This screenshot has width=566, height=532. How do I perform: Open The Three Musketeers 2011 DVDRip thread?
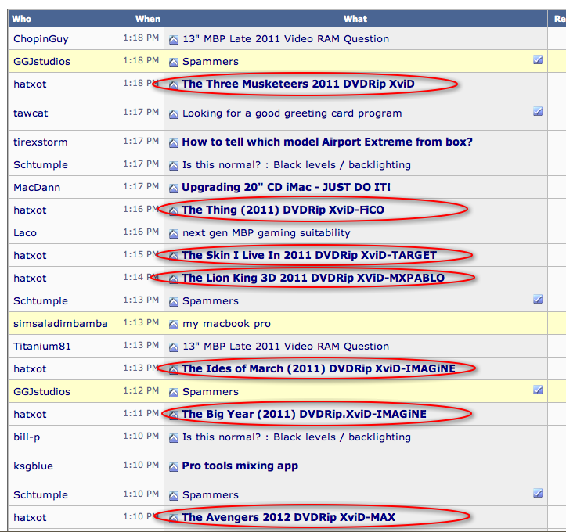point(298,84)
